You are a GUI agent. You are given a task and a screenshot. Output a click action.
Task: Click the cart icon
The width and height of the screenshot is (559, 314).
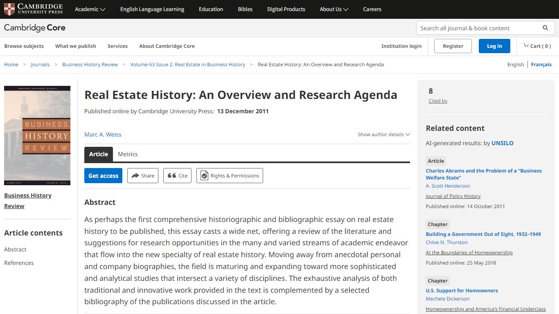click(x=526, y=46)
